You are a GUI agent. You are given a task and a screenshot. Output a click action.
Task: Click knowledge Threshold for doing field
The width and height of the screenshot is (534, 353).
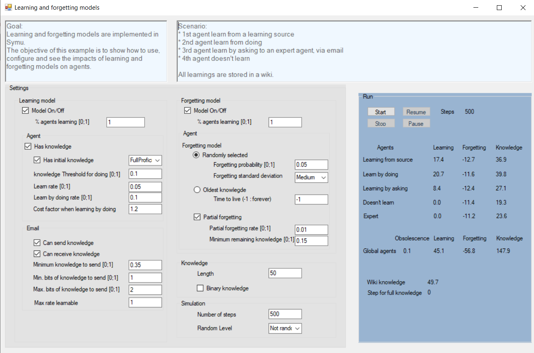145,174
